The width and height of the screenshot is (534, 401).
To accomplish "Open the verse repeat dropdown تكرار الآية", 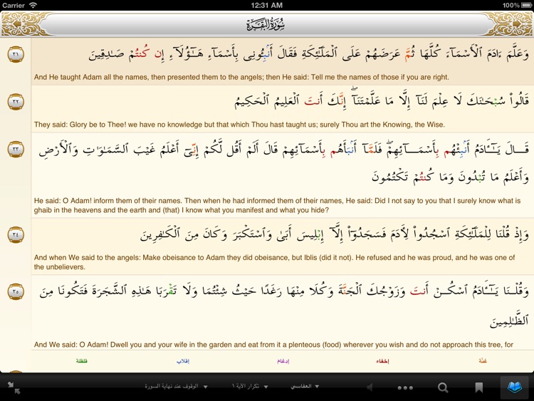I will (x=250, y=386).
